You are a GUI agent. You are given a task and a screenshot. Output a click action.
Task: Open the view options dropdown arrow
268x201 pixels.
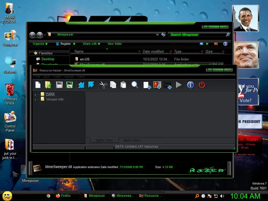207,44
